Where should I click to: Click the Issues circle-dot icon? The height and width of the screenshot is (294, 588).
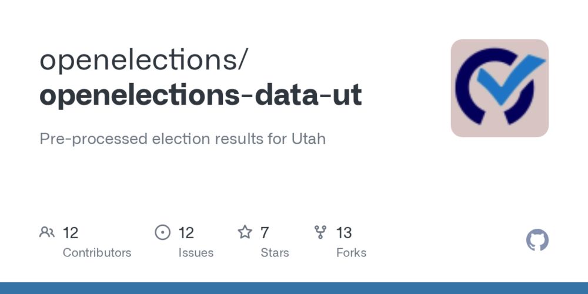tap(162, 232)
